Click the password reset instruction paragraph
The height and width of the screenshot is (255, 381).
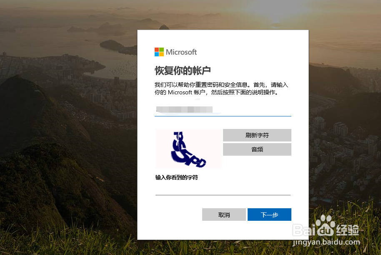221,88
